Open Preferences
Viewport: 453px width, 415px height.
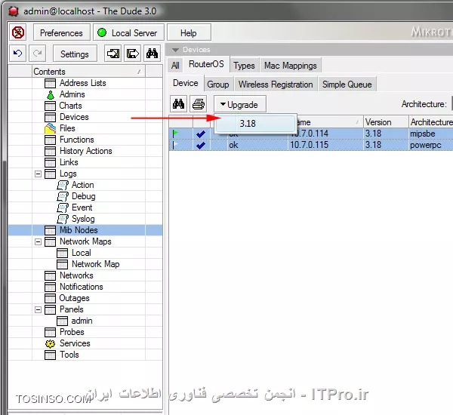coord(61,32)
